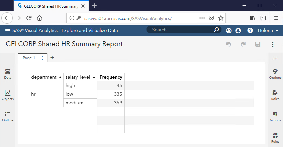This screenshot has width=283, height=147.
Task: Select the Page 1 tab
Action: (x=29, y=58)
